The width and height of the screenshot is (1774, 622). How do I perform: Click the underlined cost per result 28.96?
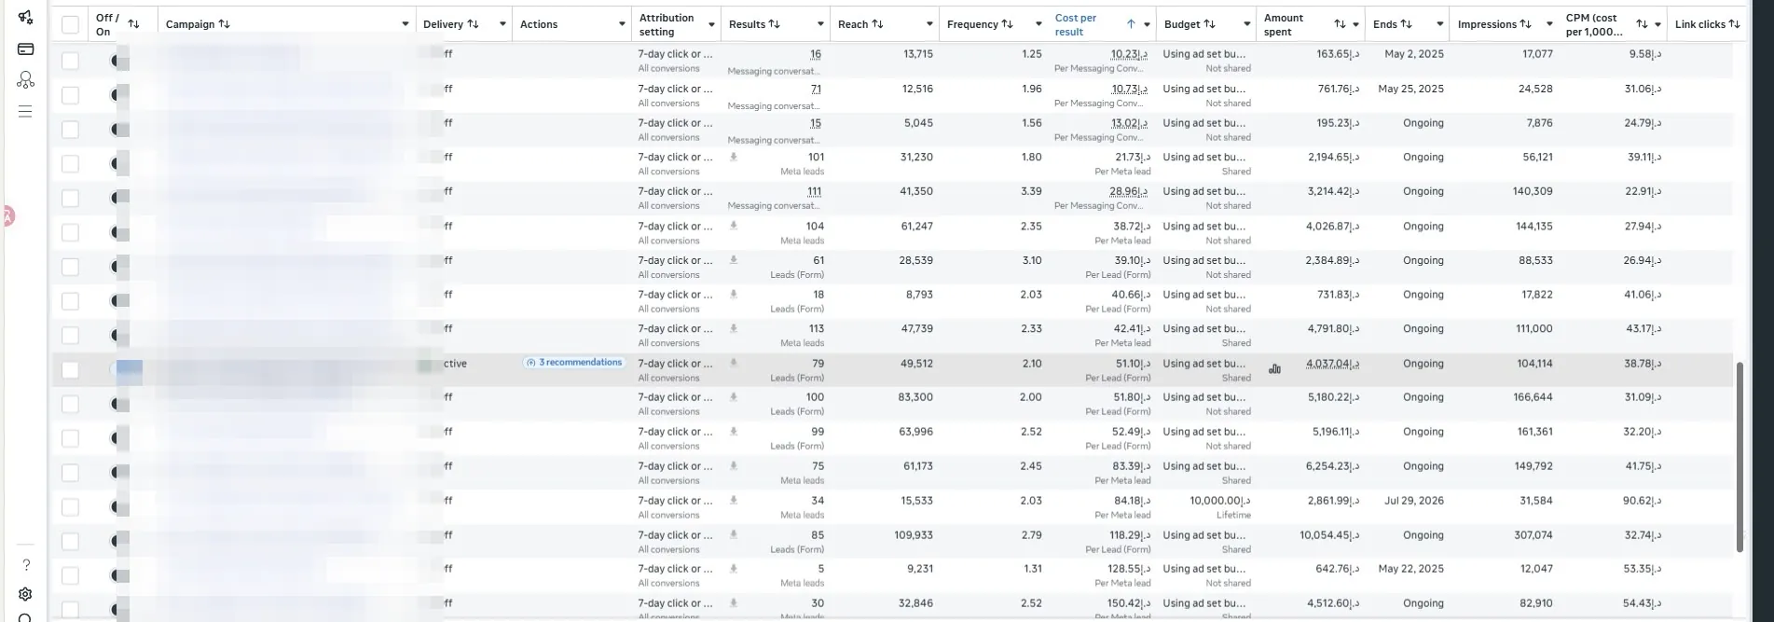[x=1129, y=191]
